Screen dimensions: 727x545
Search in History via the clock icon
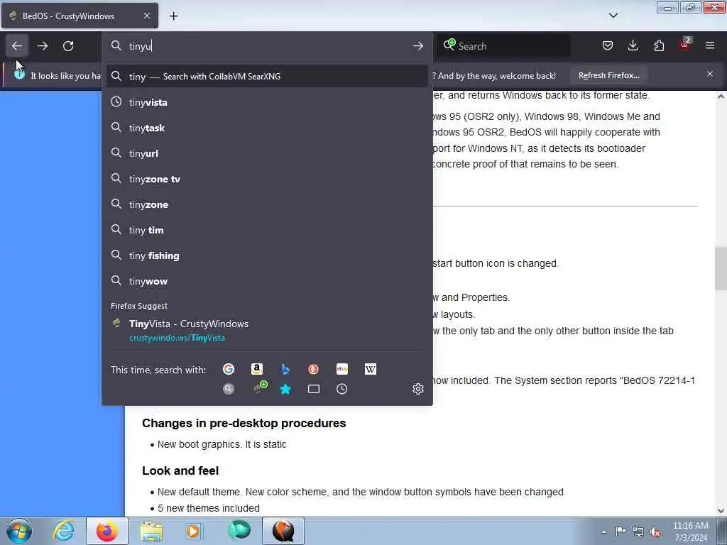click(341, 389)
